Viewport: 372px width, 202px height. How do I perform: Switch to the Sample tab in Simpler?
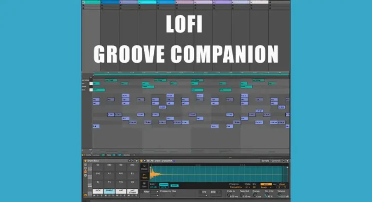265,160
